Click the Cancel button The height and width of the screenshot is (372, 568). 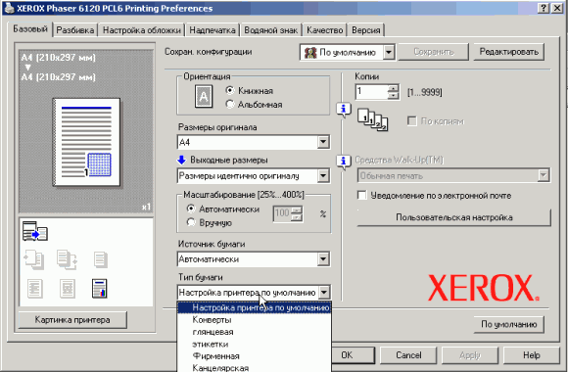pos(408,355)
